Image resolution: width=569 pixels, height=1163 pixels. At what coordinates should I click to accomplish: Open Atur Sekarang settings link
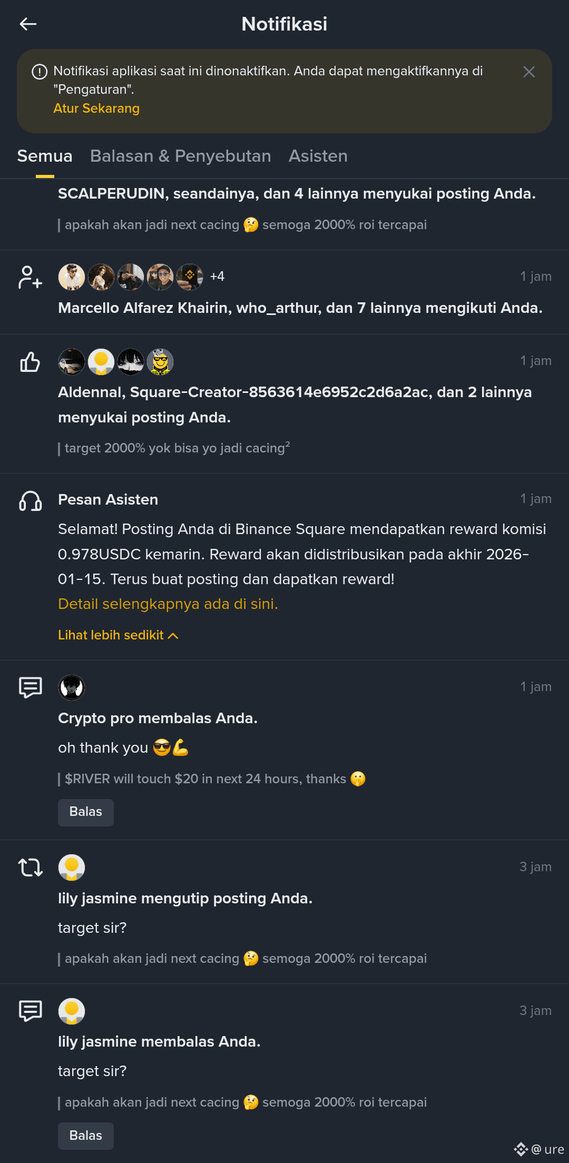pyautogui.click(x=96, y=108)
